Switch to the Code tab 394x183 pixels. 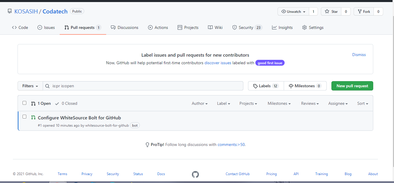[x=20, y=27]
